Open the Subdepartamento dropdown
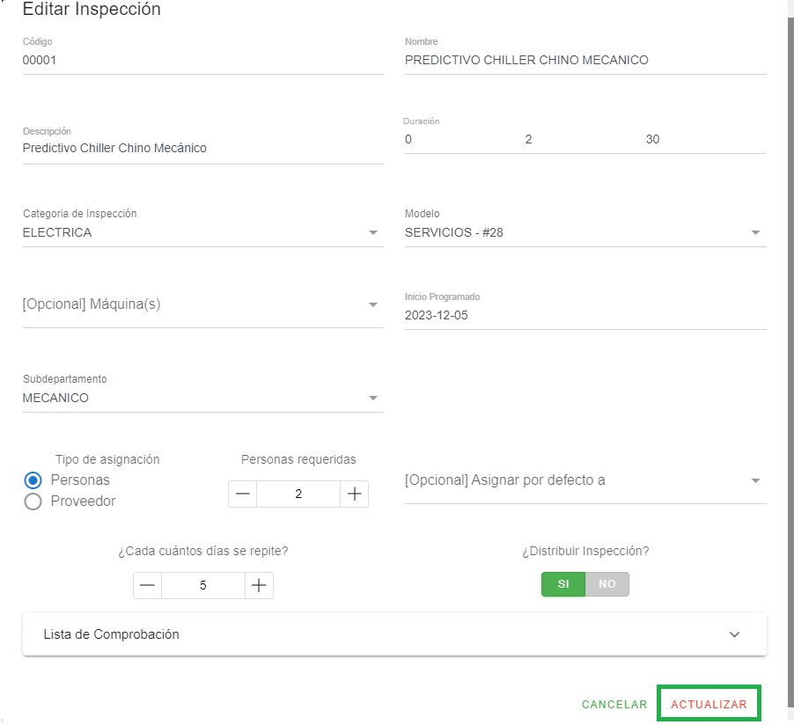 coord(202,398)
